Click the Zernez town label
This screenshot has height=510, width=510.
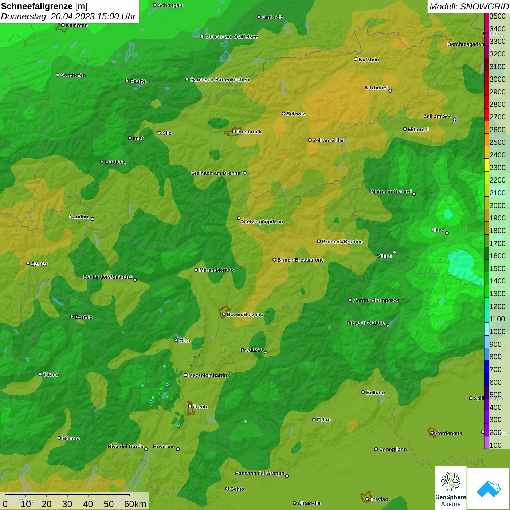tap(39, 264)
